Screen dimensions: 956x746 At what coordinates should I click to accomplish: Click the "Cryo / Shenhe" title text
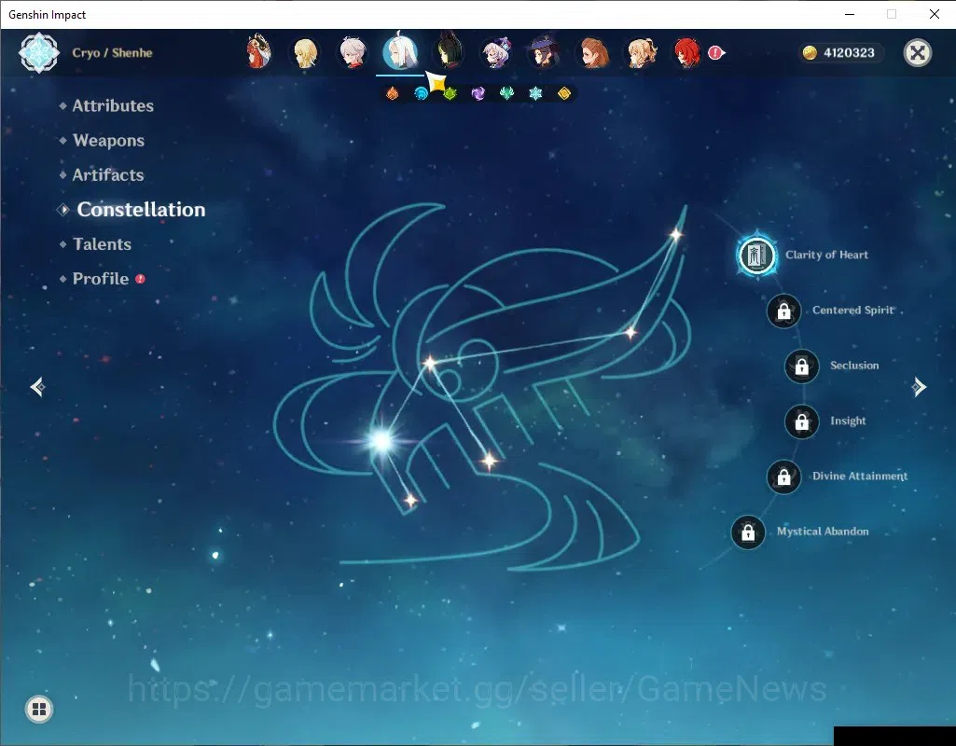pos(112,53)
